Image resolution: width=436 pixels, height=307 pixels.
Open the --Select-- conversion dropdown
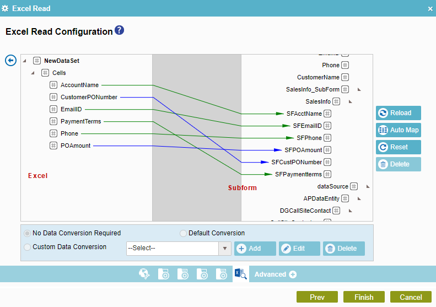[x=178, y=249]
